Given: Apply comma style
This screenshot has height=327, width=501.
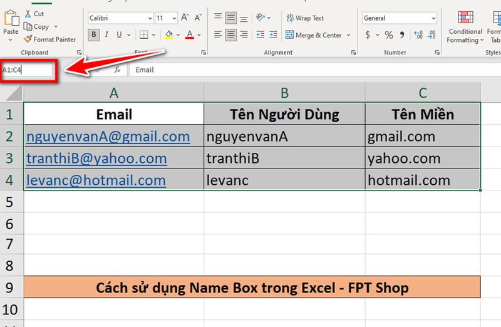Looking at the screenshot, I should [x=402, y=34].
